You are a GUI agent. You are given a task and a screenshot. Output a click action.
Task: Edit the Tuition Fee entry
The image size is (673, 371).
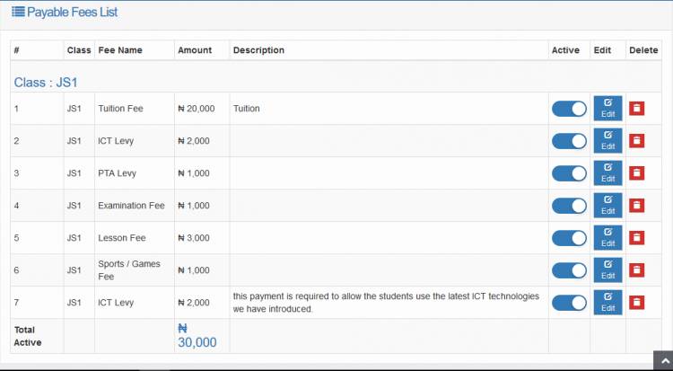tap(607, 109)
